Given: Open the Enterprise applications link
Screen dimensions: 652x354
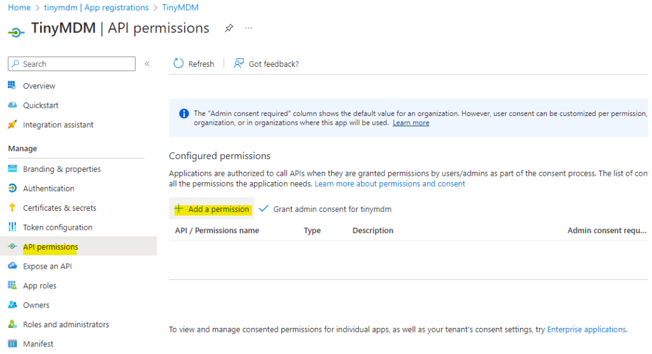Looking at the screenshot, I should tap(586, 329).
